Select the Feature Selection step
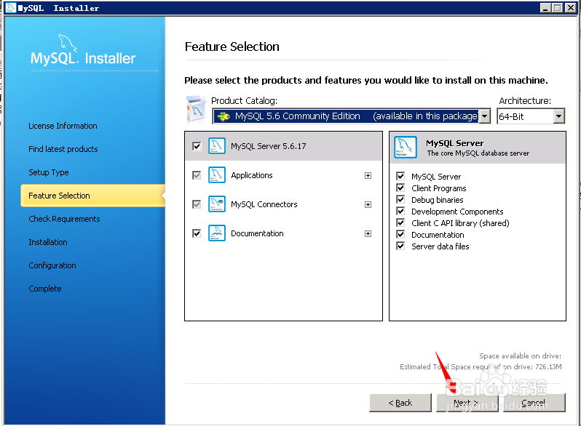 (92, 196)
